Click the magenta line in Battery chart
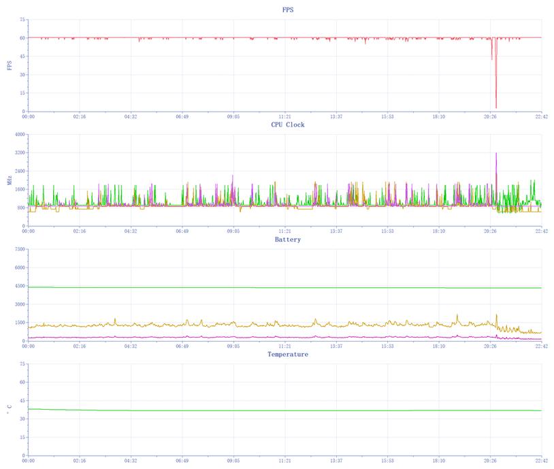Screen dimensions: 554x469 272,337
